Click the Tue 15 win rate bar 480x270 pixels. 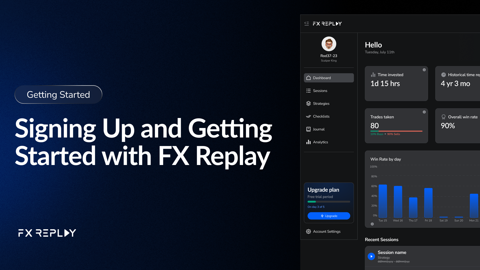[x=383, y=201]
